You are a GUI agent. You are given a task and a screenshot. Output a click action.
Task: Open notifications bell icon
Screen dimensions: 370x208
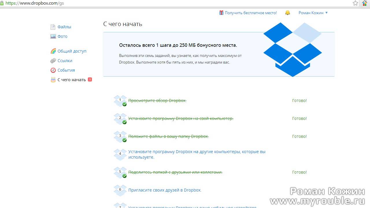point(288,13)
